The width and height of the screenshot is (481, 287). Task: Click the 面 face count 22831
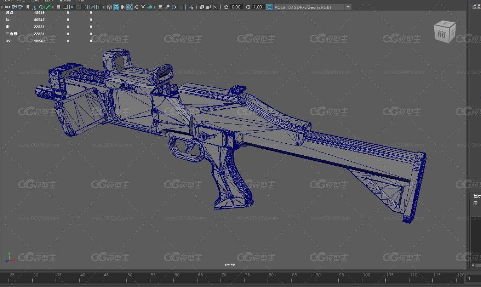(x=39, y=27)
